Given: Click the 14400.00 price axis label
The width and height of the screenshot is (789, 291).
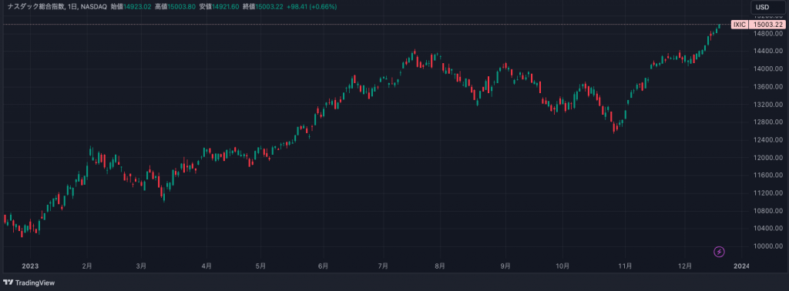Looking at the screenshot, I should click(768, 52).
